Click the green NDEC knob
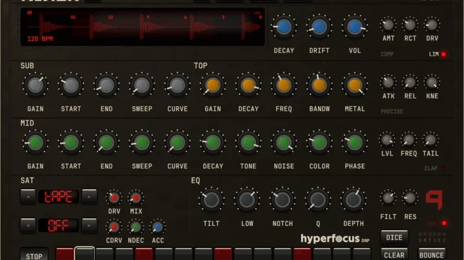 pyautogui.click(x=135, y=227)
